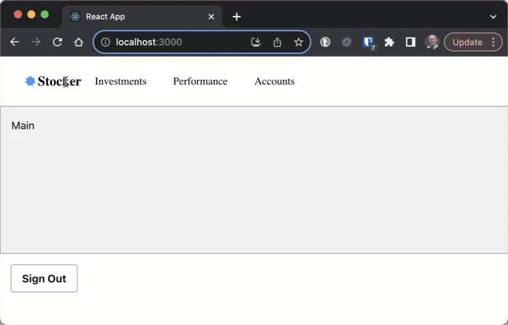Open the Investments nav item

coord(121,81)
